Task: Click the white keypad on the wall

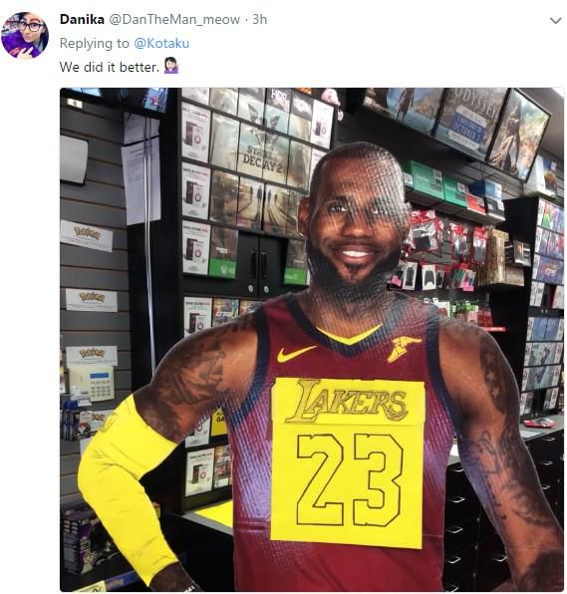Action: coord(91,384)
